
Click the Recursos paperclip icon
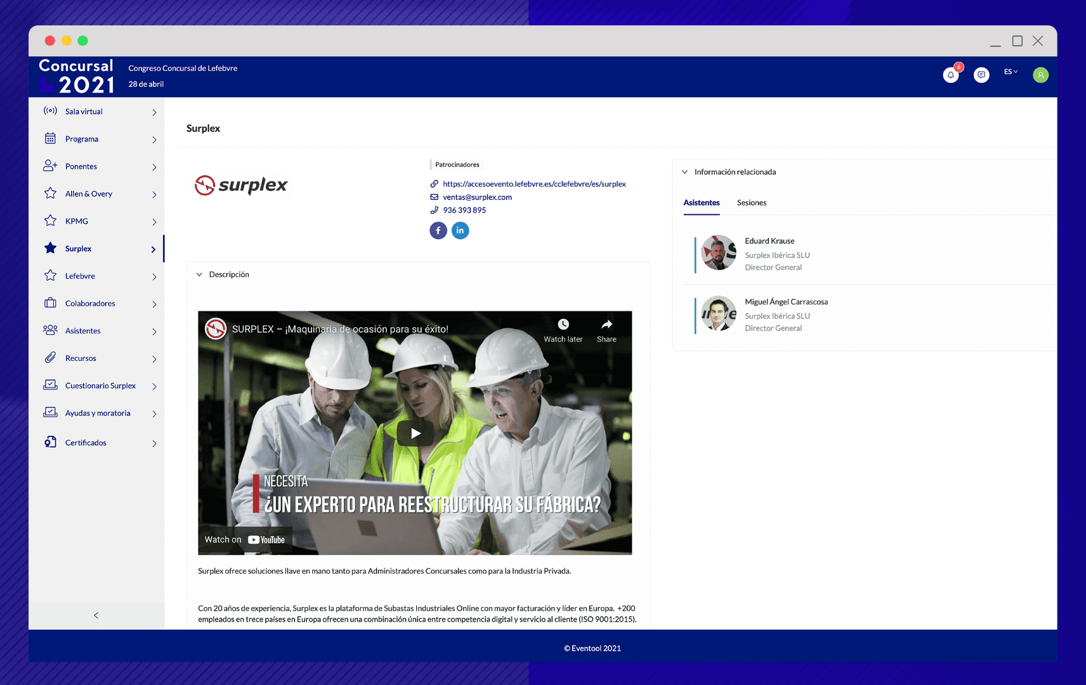coord(50,358)
